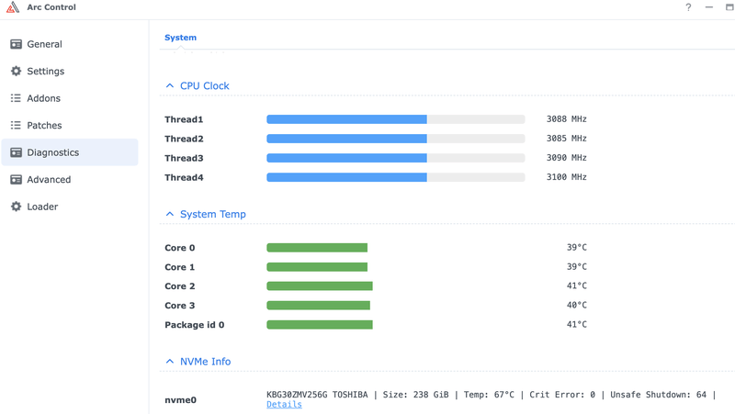Click the Core 2 41°C reading
The height and width of the screenshot is (414, 735).
click(577, 285)
